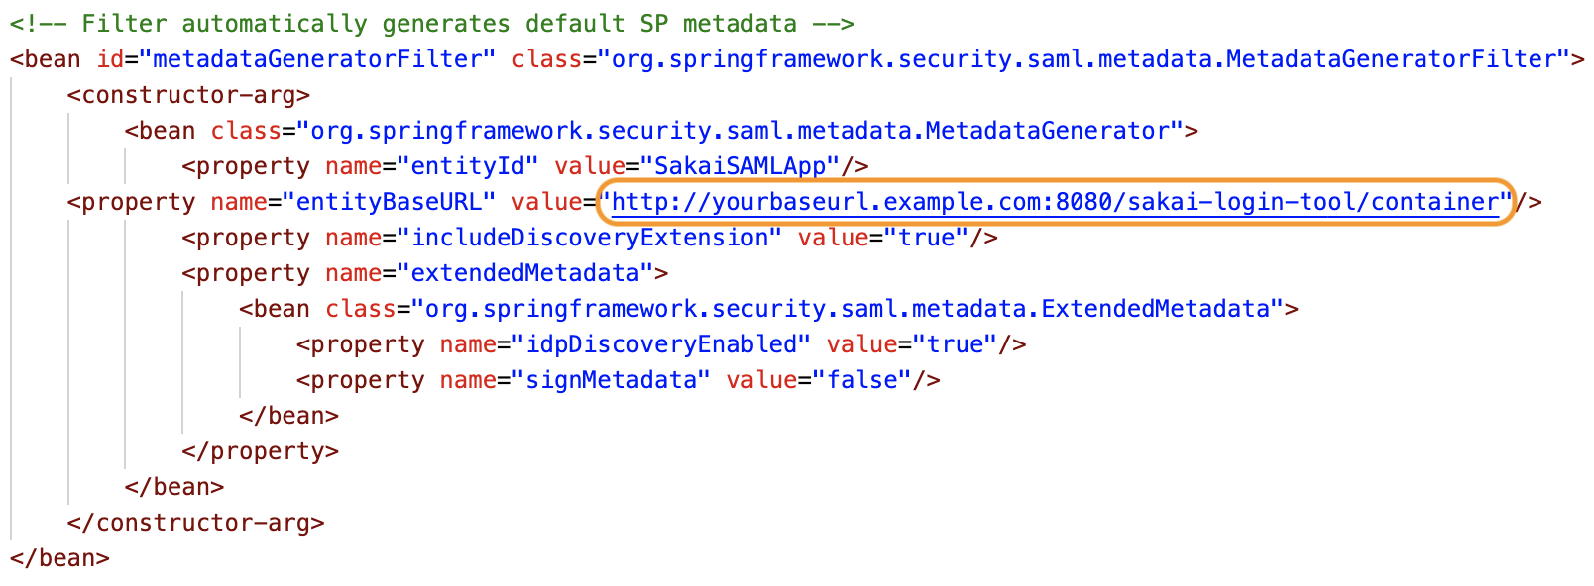Click "true" value of includeDiscoveryExtension property

click(926, 238)
